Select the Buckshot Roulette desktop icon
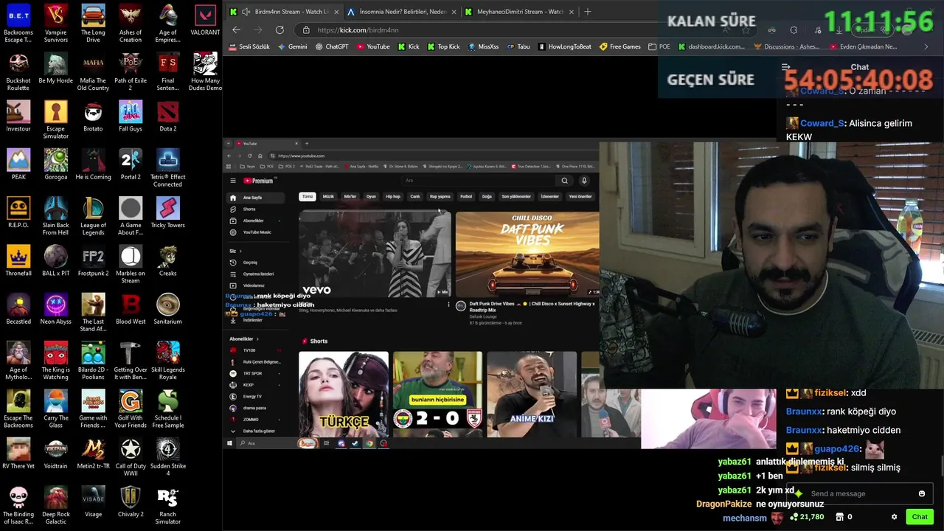Screen dimensions: 944x531 [x=18, y=72]
